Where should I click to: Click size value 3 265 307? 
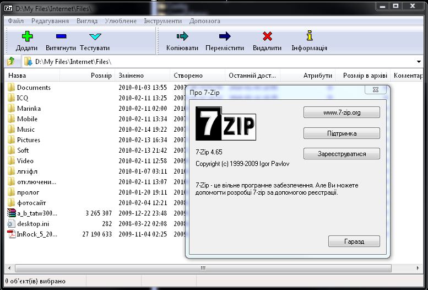click(x=99, y=213)
